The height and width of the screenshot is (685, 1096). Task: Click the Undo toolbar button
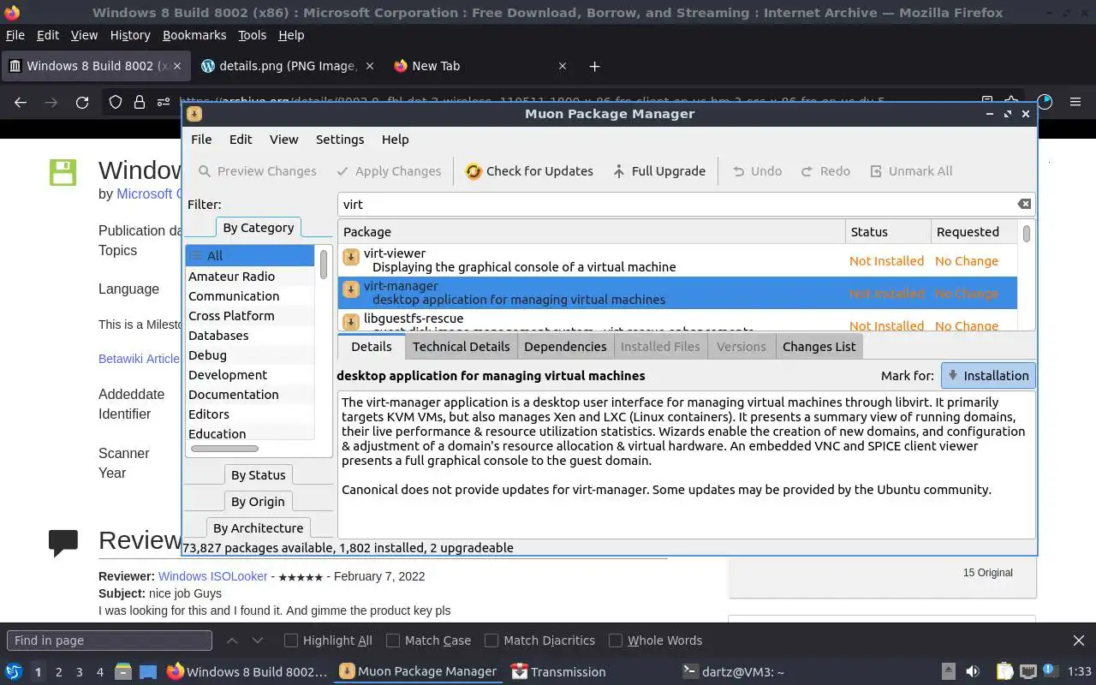click(x=757, y=171)
